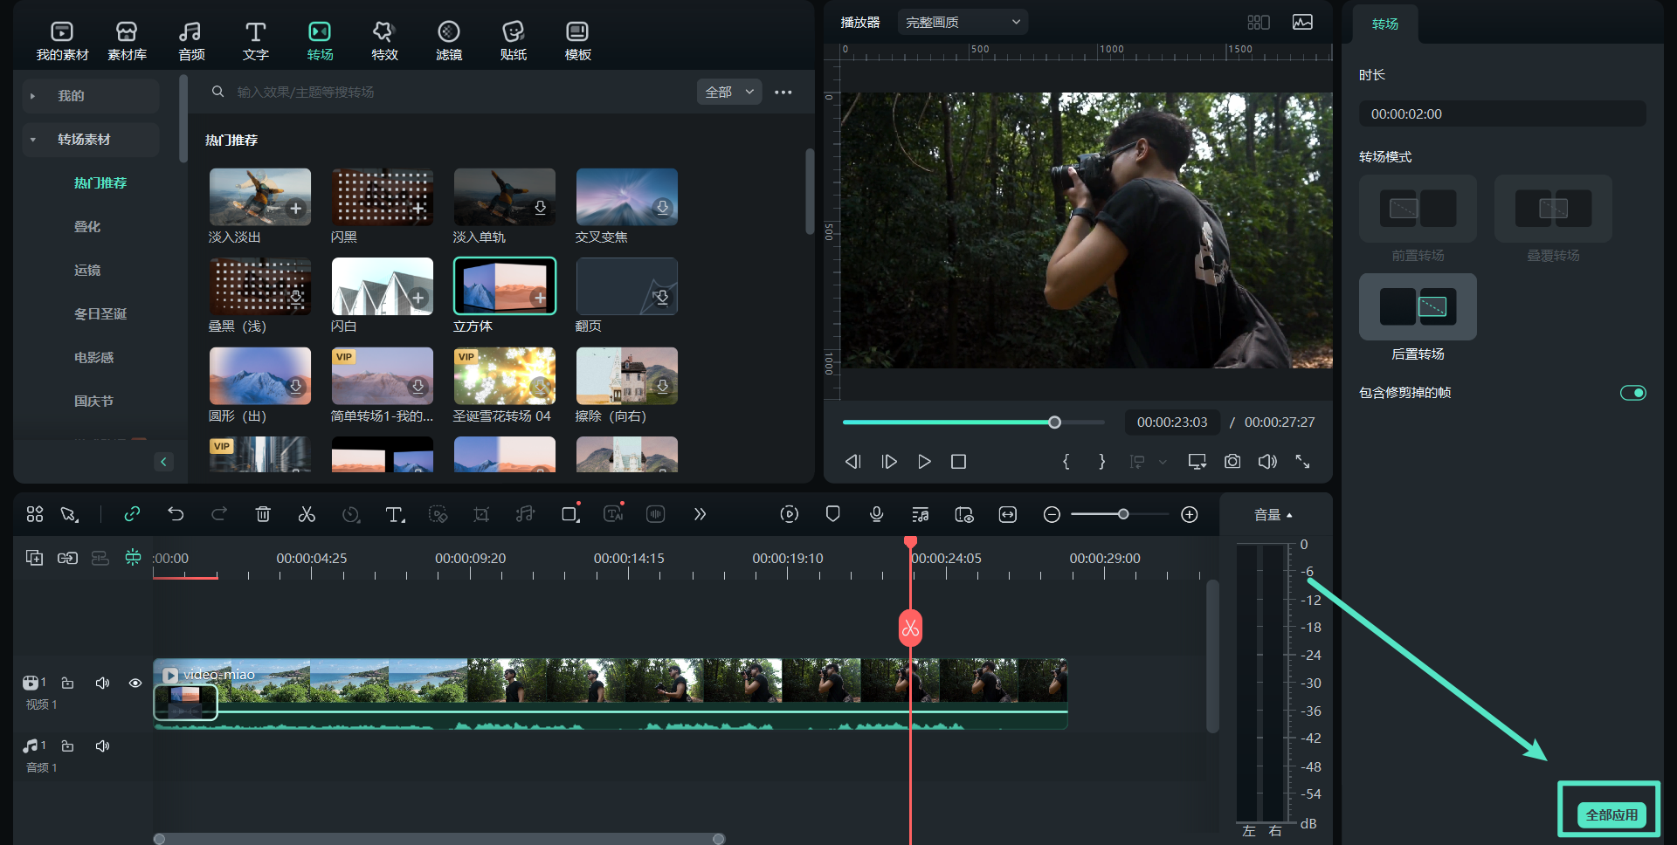Hide the 视频 1 track with eye icon
The height and width of the screenshot is (845, 1677).
tap(135, 684)
